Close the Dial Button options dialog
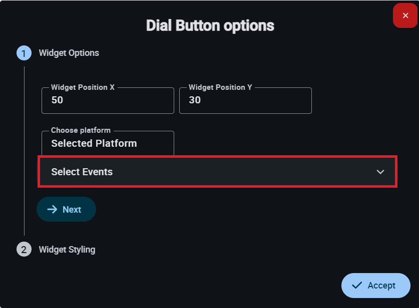This screenshot has height=308, width=419. (x=405, y=15)
